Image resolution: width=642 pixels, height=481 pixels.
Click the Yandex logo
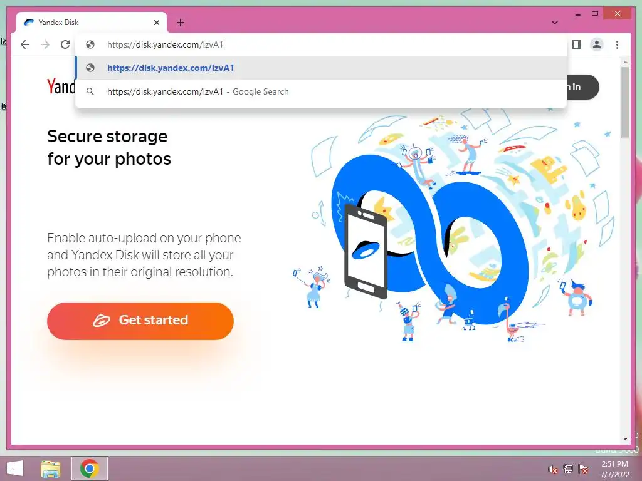(61, 86)
